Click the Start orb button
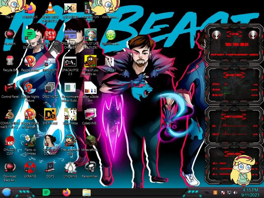 tap(6, 192)
